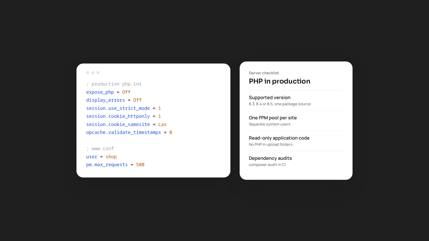The width and height of the screenshot is (429, 241).
Task: Select the 'Dependency audits' title
Action: point(270,158)
